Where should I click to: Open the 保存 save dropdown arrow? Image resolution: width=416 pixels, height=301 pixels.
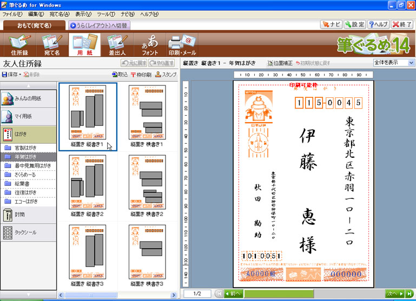(x=20, y=75)
